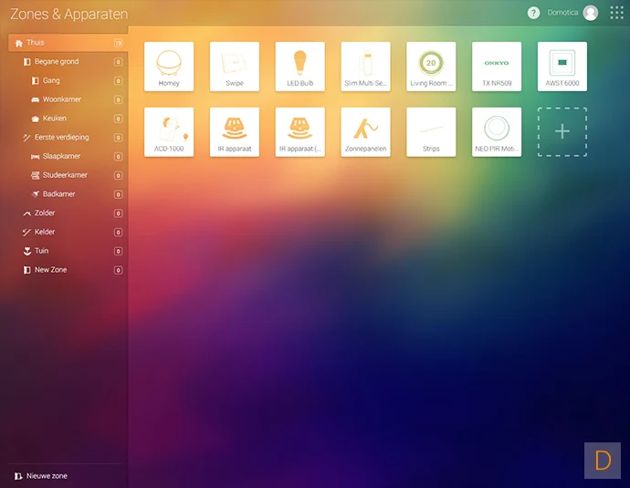Screen dimensions: 630x488
Task: Click the Tuin device count badge
Action: point(118,251)
